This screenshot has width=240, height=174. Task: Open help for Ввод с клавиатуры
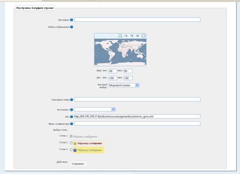coord(71,124)
